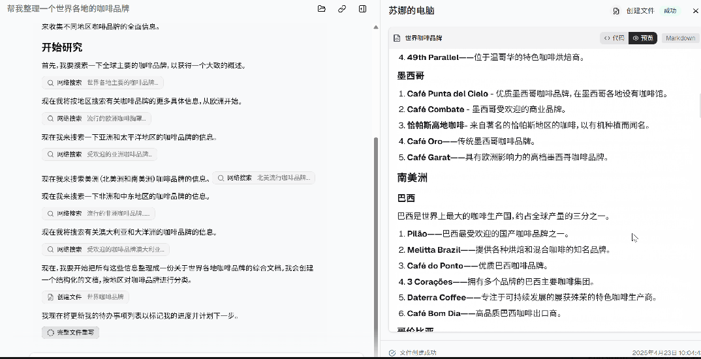The width and height of the screenshot is (701, 359).
Task: Open search chip 受欢迎的亚洲咖啡品牌
Action: pyautogui.click(x=99, y=154)
